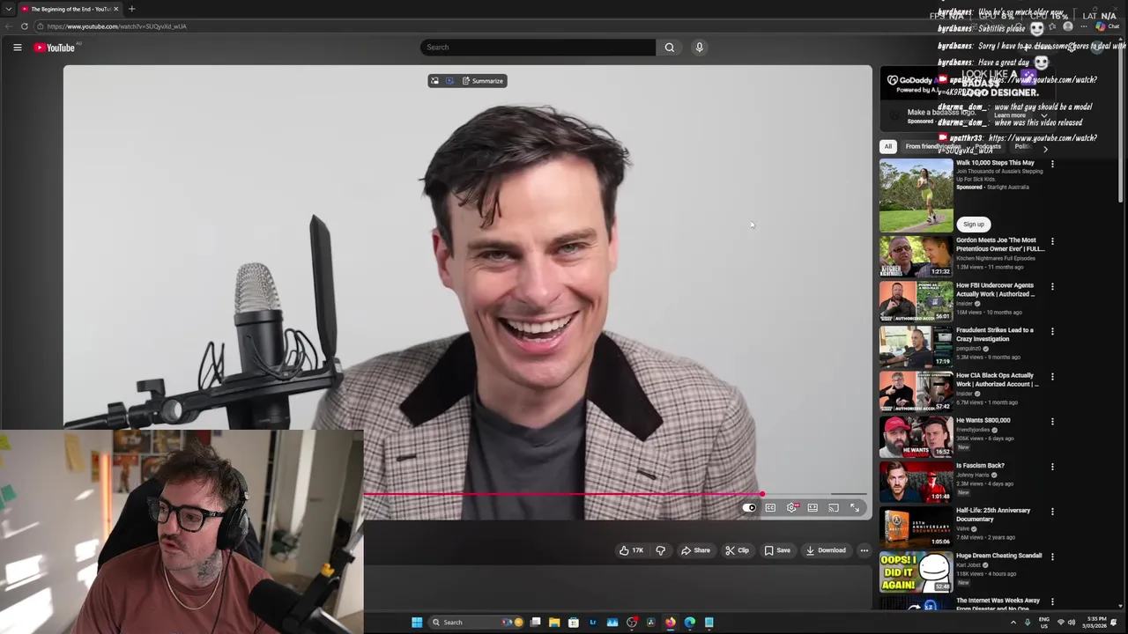Open File Explorer from the taskbar
1128x634 pixels.
(x=554, y=623)
